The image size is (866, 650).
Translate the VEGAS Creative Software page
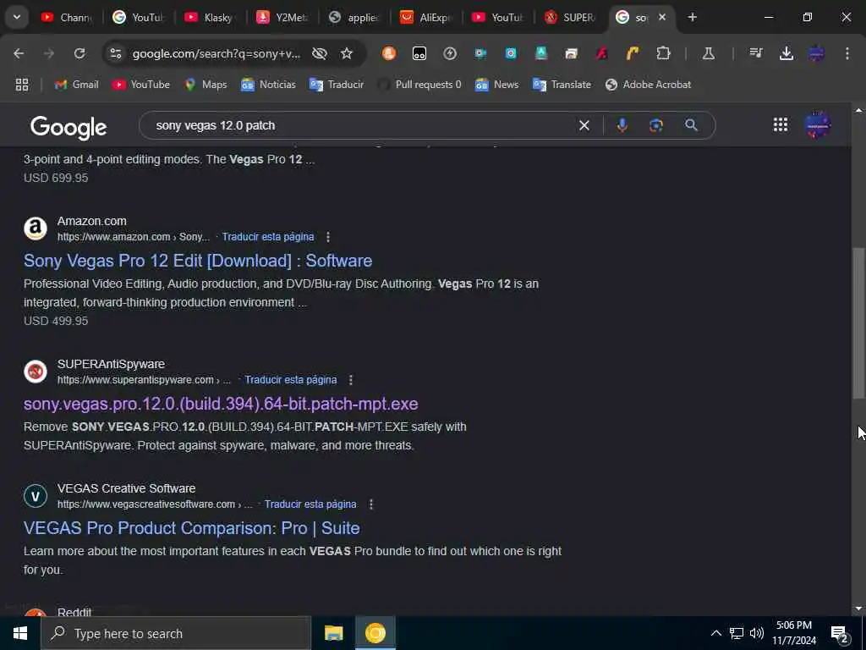tap(310, 504)
